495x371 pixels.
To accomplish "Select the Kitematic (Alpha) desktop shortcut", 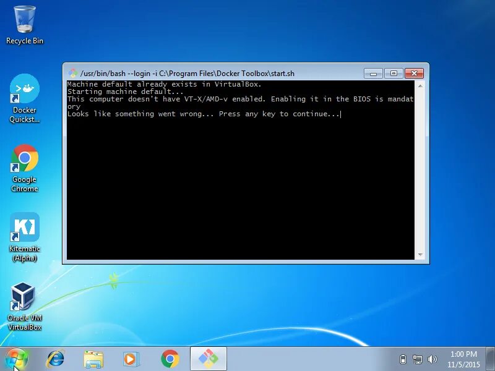I will coord(25,237).
